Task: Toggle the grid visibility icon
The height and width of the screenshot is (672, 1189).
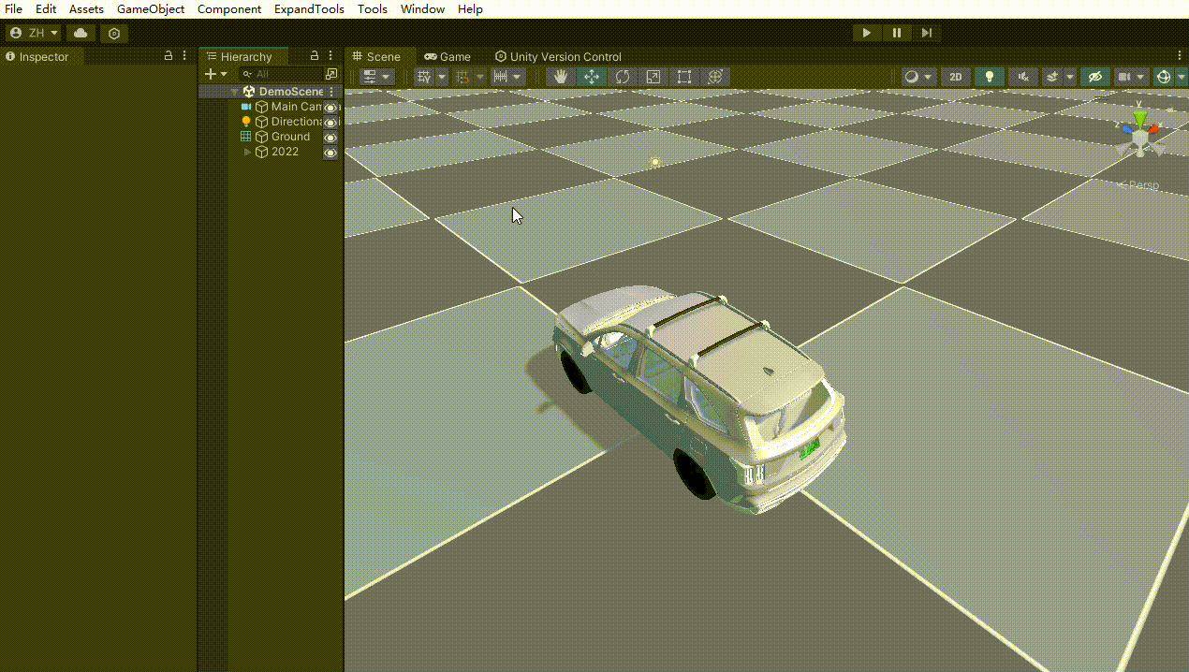Action: (422, 76)
